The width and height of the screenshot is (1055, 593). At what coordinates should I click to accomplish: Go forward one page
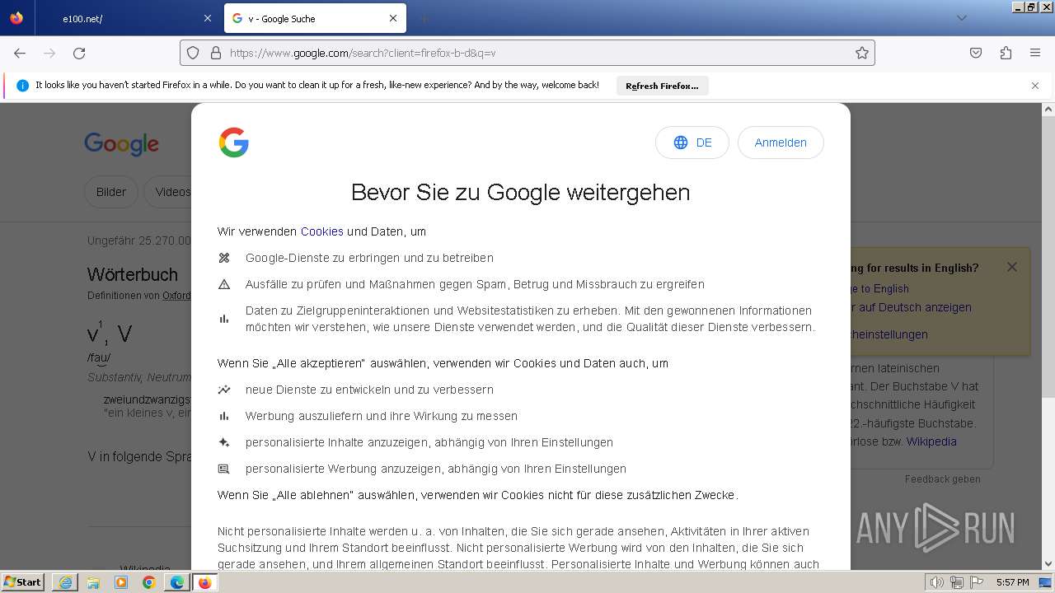49,53
